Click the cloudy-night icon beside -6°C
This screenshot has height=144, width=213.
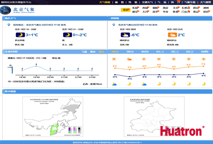click(x=125, y=35)
